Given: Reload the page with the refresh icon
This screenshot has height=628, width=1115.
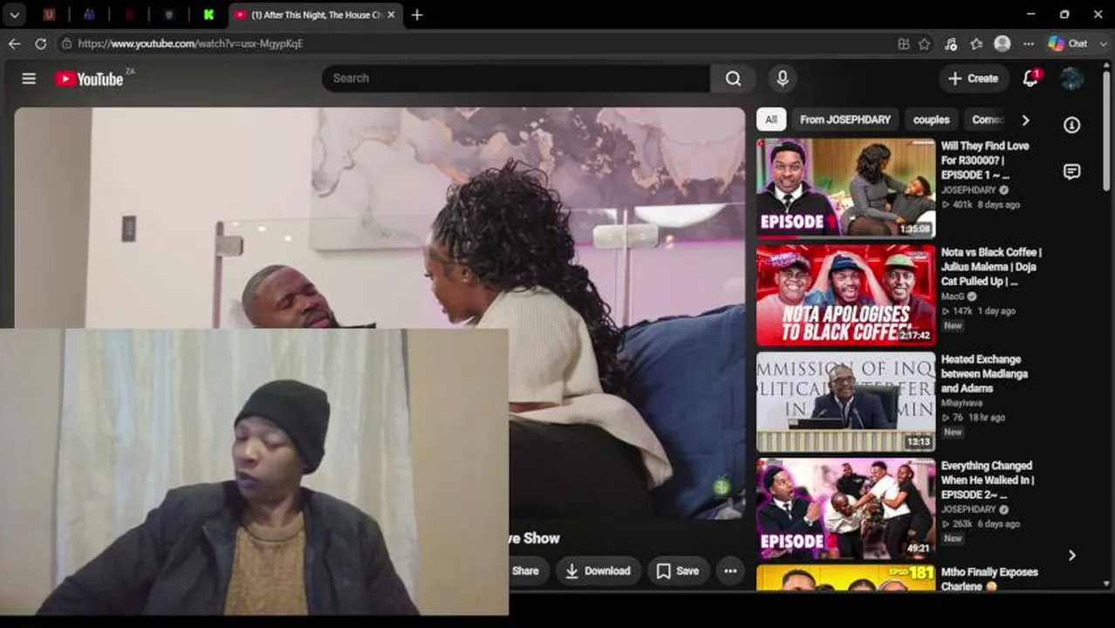Looking at the screenshot, I should tap(40, 44).
